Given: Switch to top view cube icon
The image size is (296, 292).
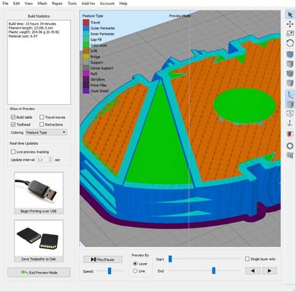Looking at the screenshot, I should pyautogui.click(x=290, y=64).
